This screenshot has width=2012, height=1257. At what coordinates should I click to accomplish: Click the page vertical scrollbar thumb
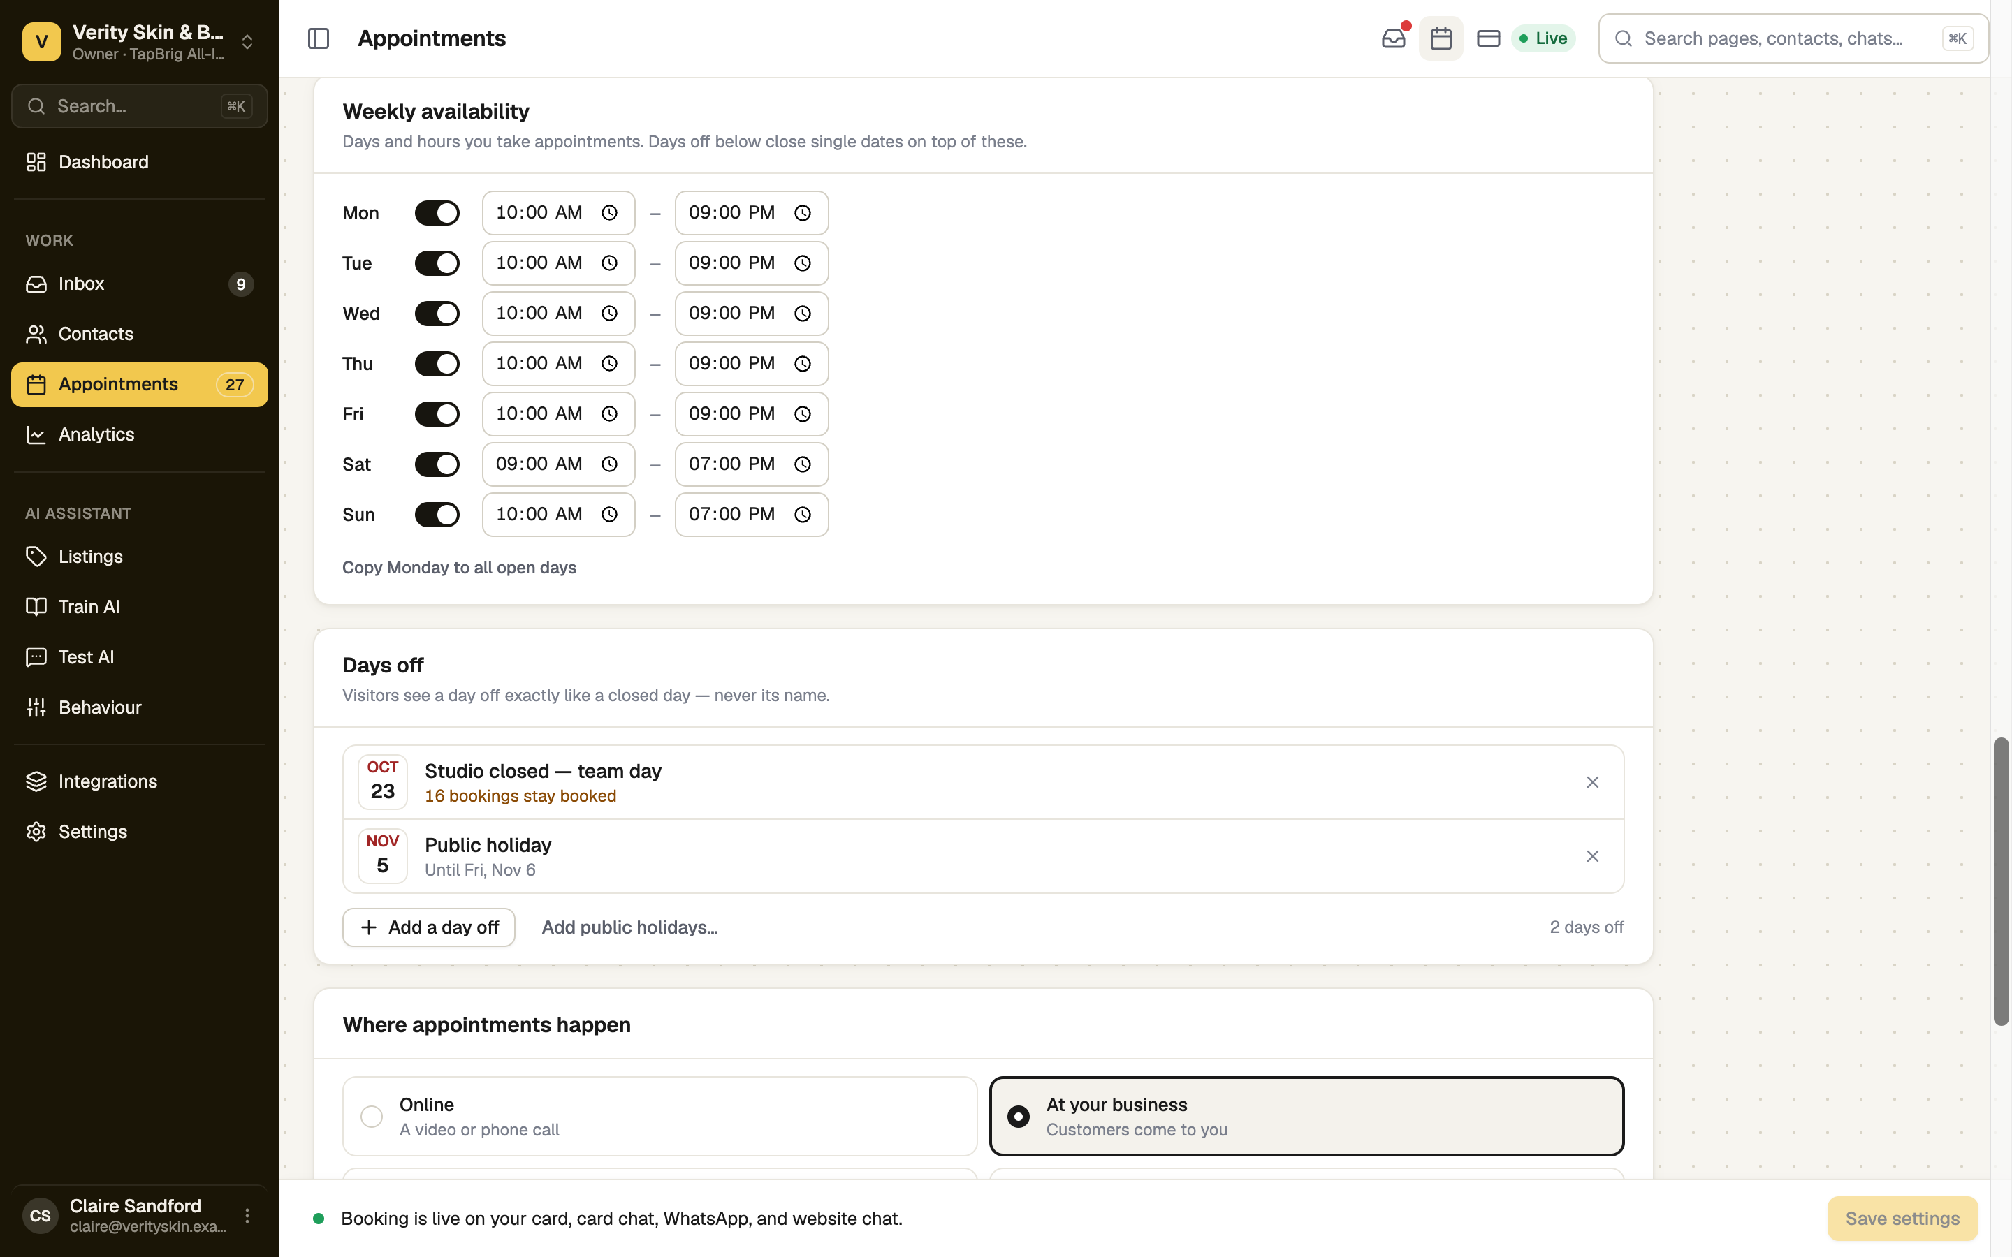[2002, 881]
